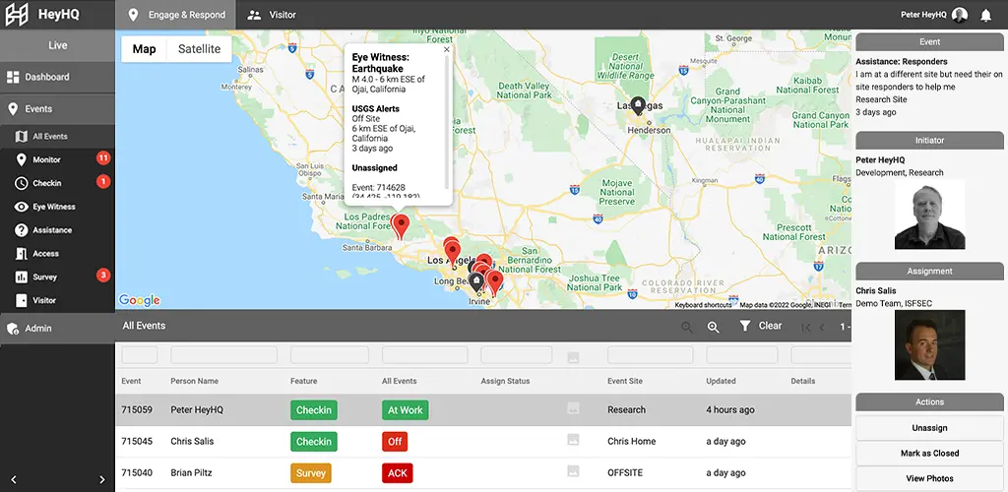The width and height of the screenshot is (1008, 492).
Task: Open map Keyboard shortcuts
Action: (x=703, y=305)
